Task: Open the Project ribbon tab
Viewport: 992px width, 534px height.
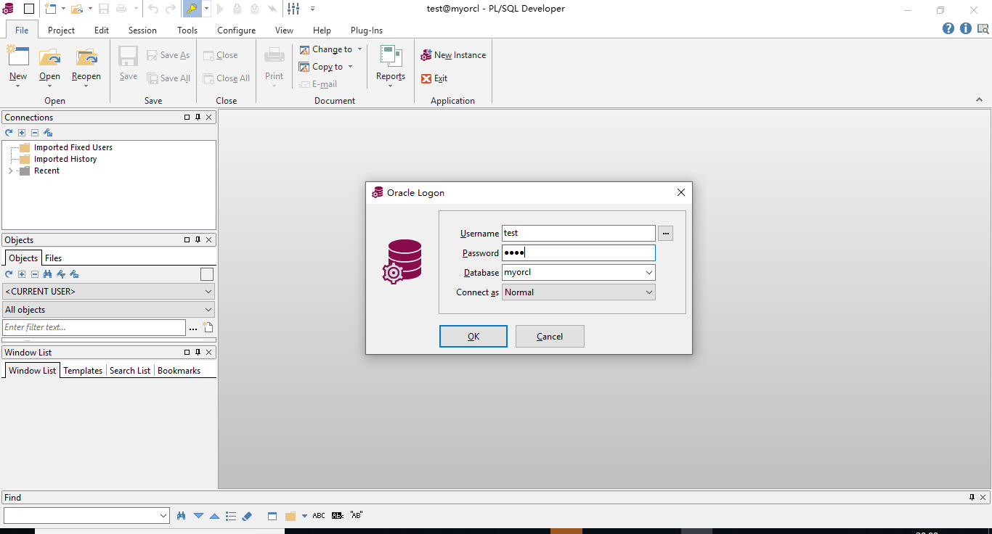Action: pos(61,30)
